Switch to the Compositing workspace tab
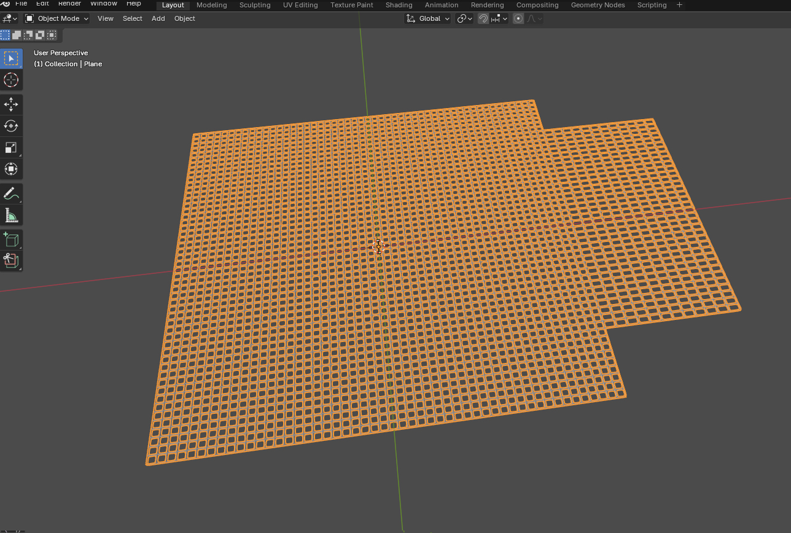This screenshot has height=533, width=791. (x=537, y=5)
